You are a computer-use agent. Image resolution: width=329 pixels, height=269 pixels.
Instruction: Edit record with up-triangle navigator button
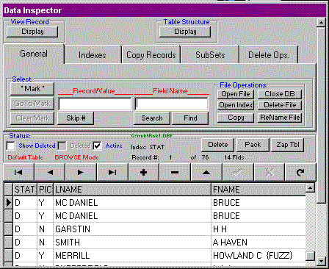coord(206,173)
